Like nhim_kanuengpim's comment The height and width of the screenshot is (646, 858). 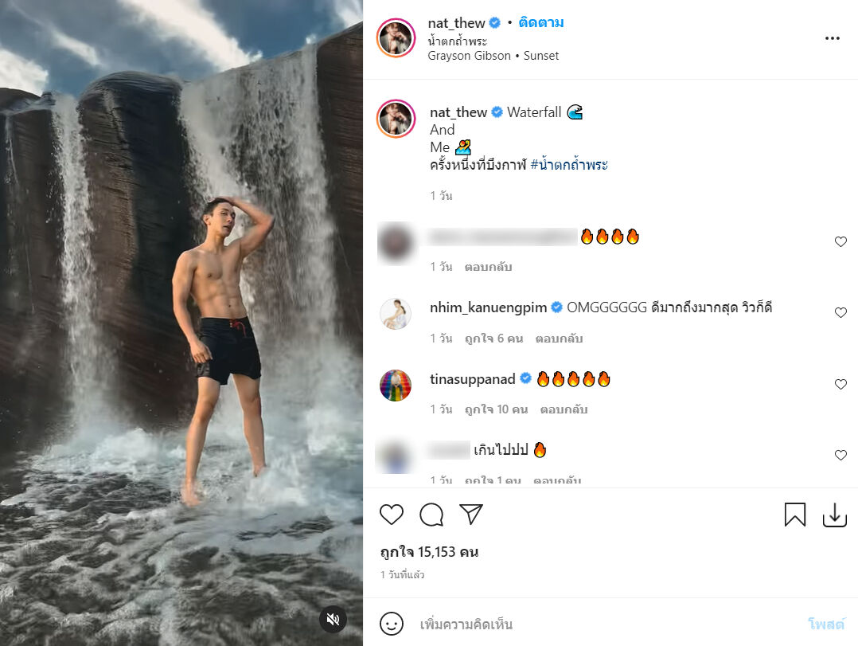[840, 313]
